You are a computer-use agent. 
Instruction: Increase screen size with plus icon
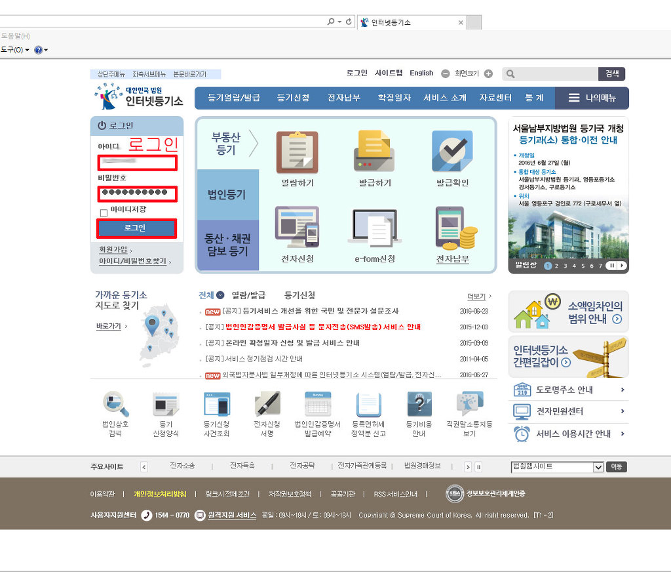click(x=488, y=73)
